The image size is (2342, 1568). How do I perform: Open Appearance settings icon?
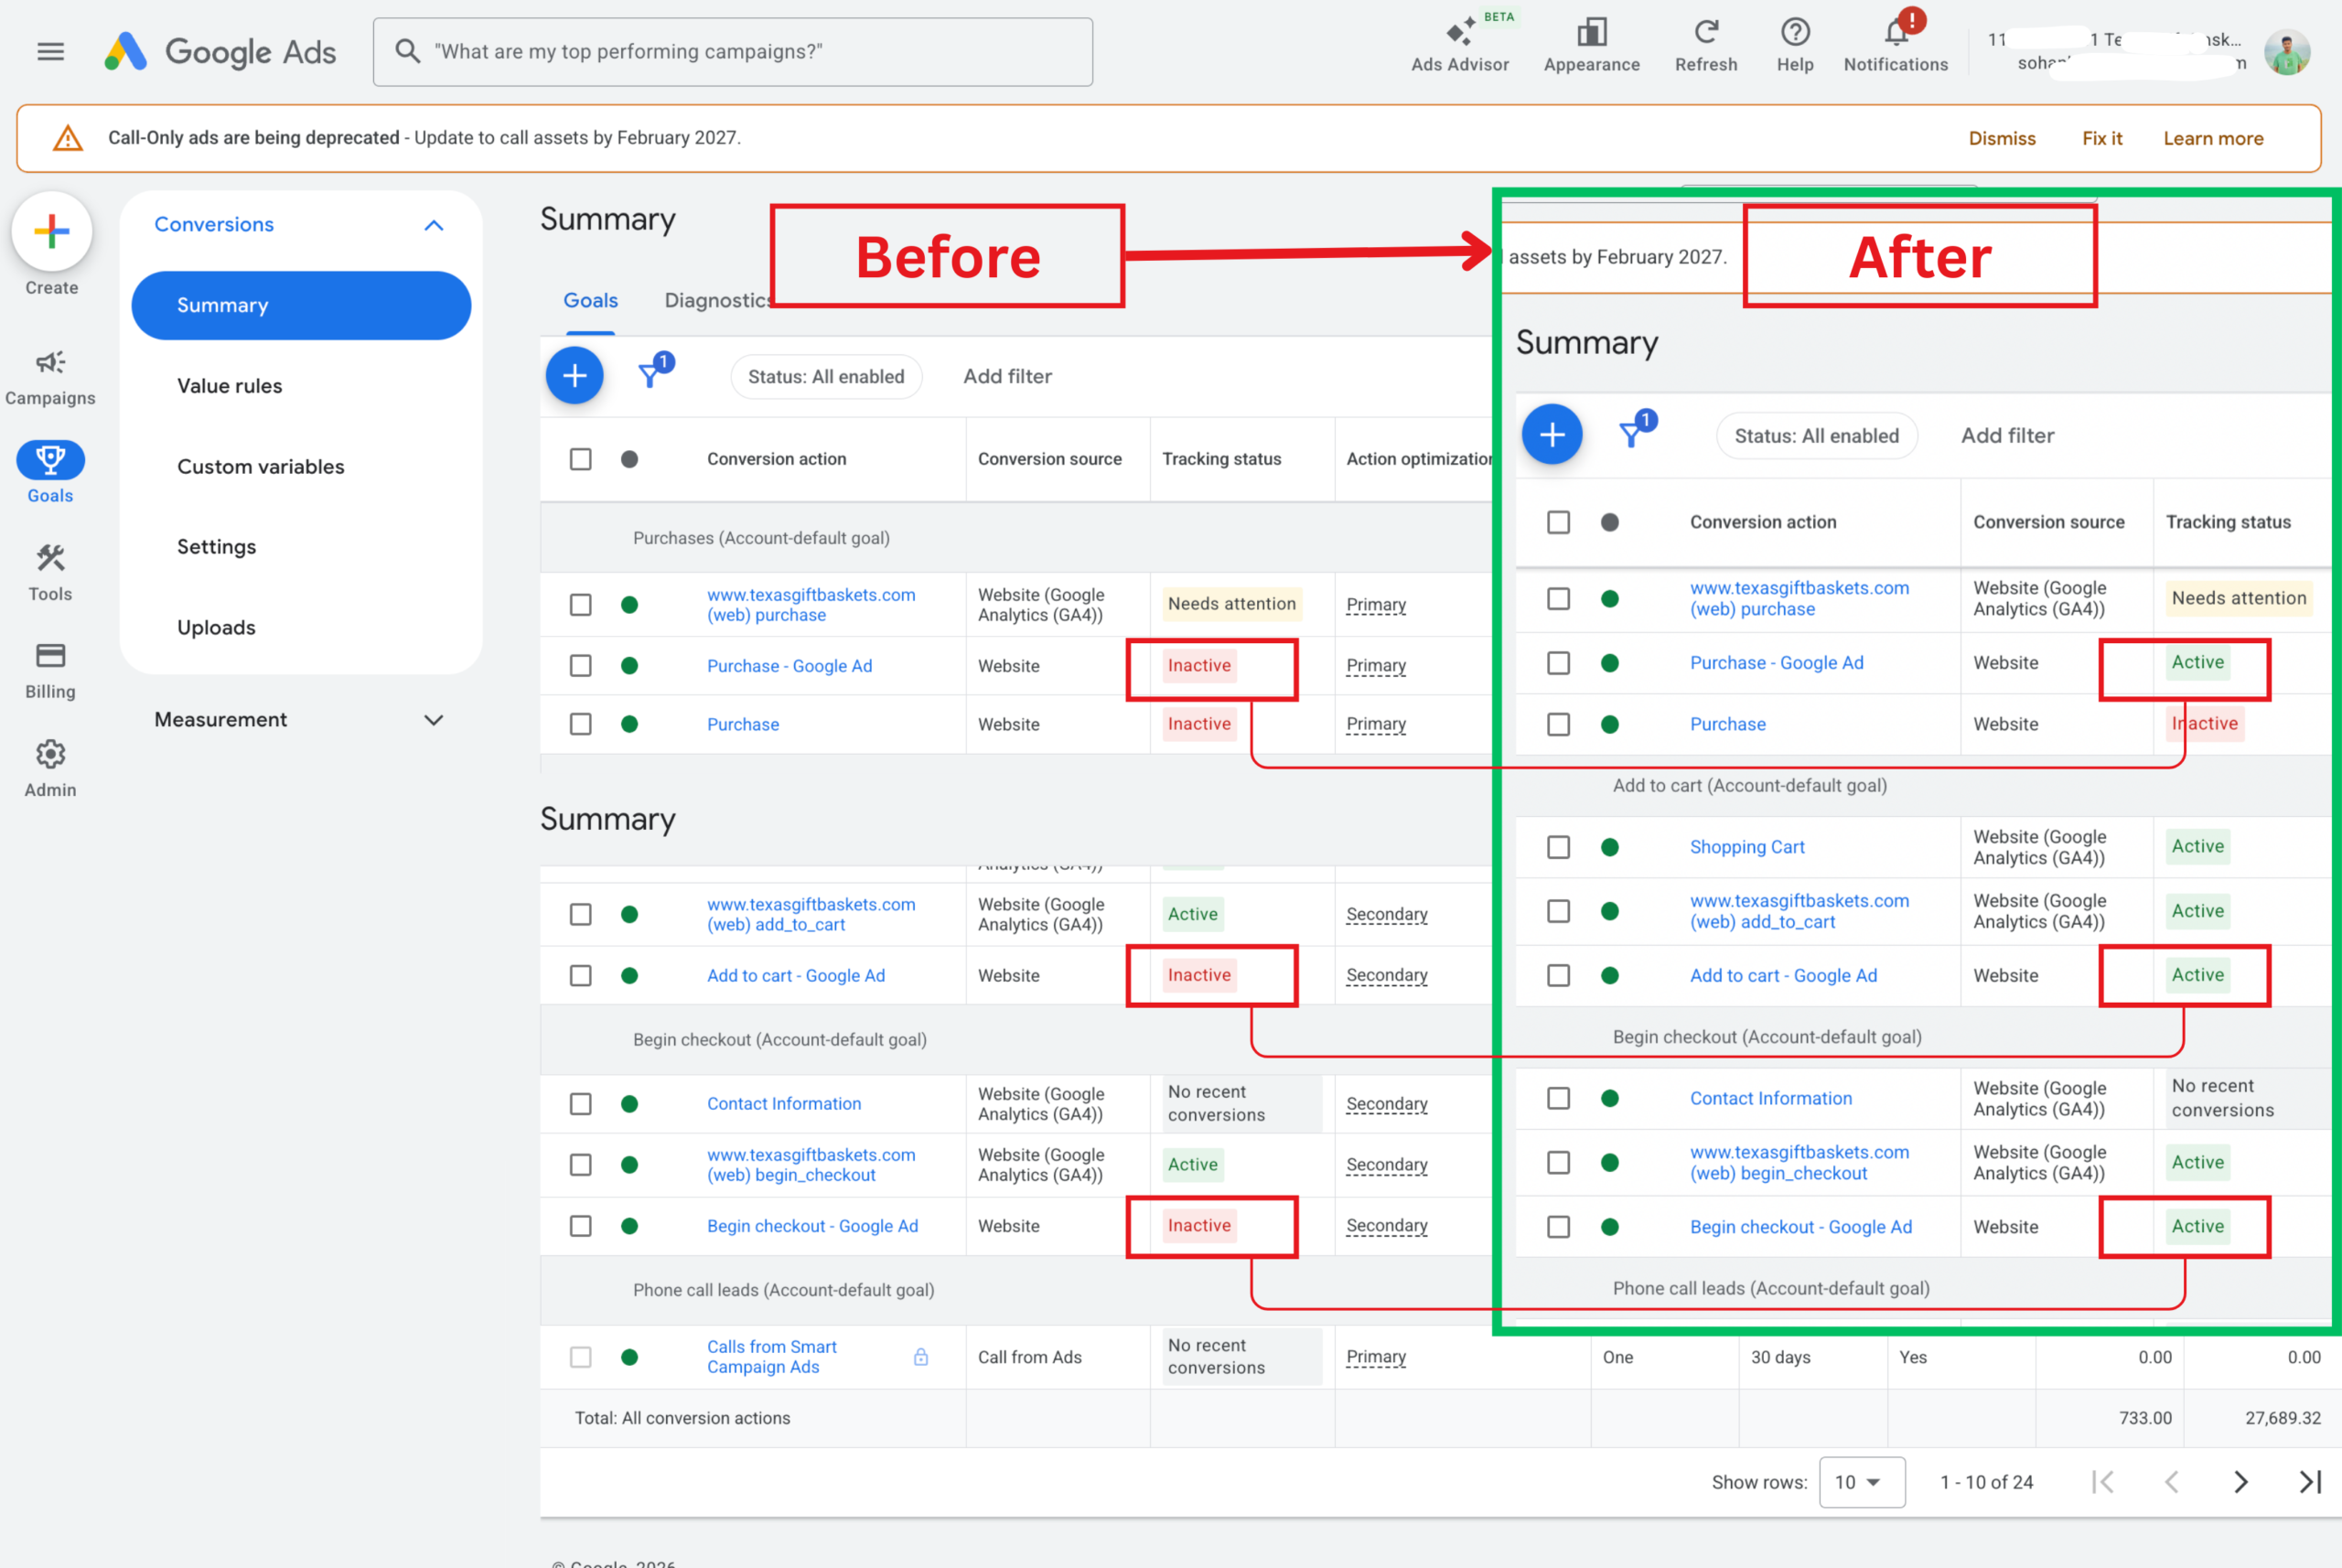pyautogui.click(x=1591, y=32)
